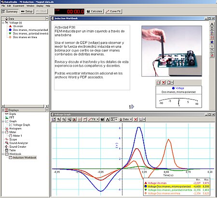Click the Summary button
Screen dimensions: 217x198
[x=10, y=12]
